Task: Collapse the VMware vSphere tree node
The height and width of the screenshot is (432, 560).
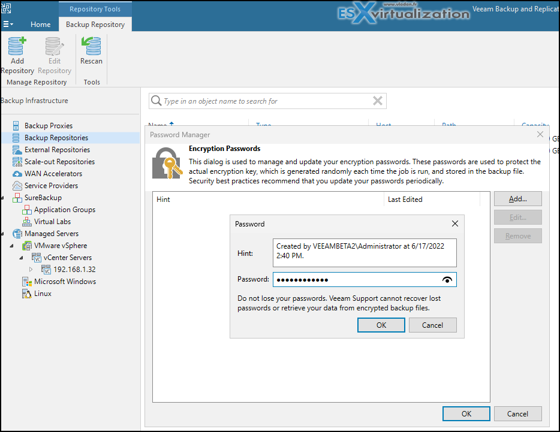Action: click(13, 246)
